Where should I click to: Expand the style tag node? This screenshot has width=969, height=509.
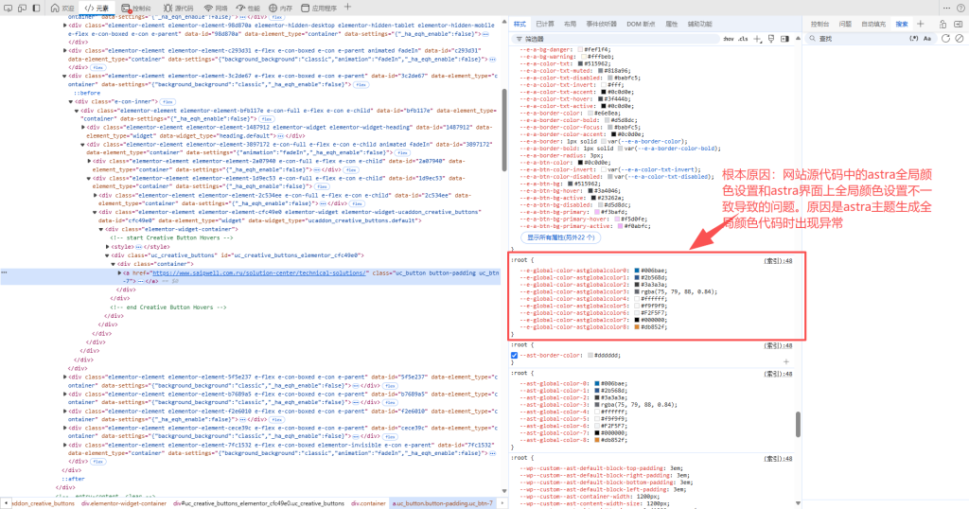click(108, 246)
